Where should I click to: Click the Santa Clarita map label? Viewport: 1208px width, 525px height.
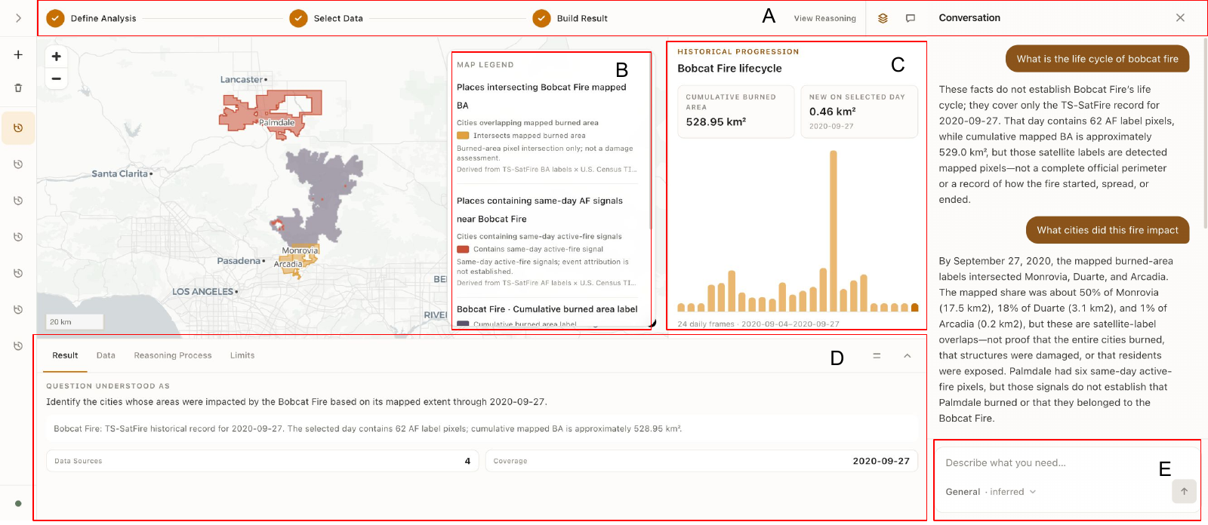[x=119, y=173]
